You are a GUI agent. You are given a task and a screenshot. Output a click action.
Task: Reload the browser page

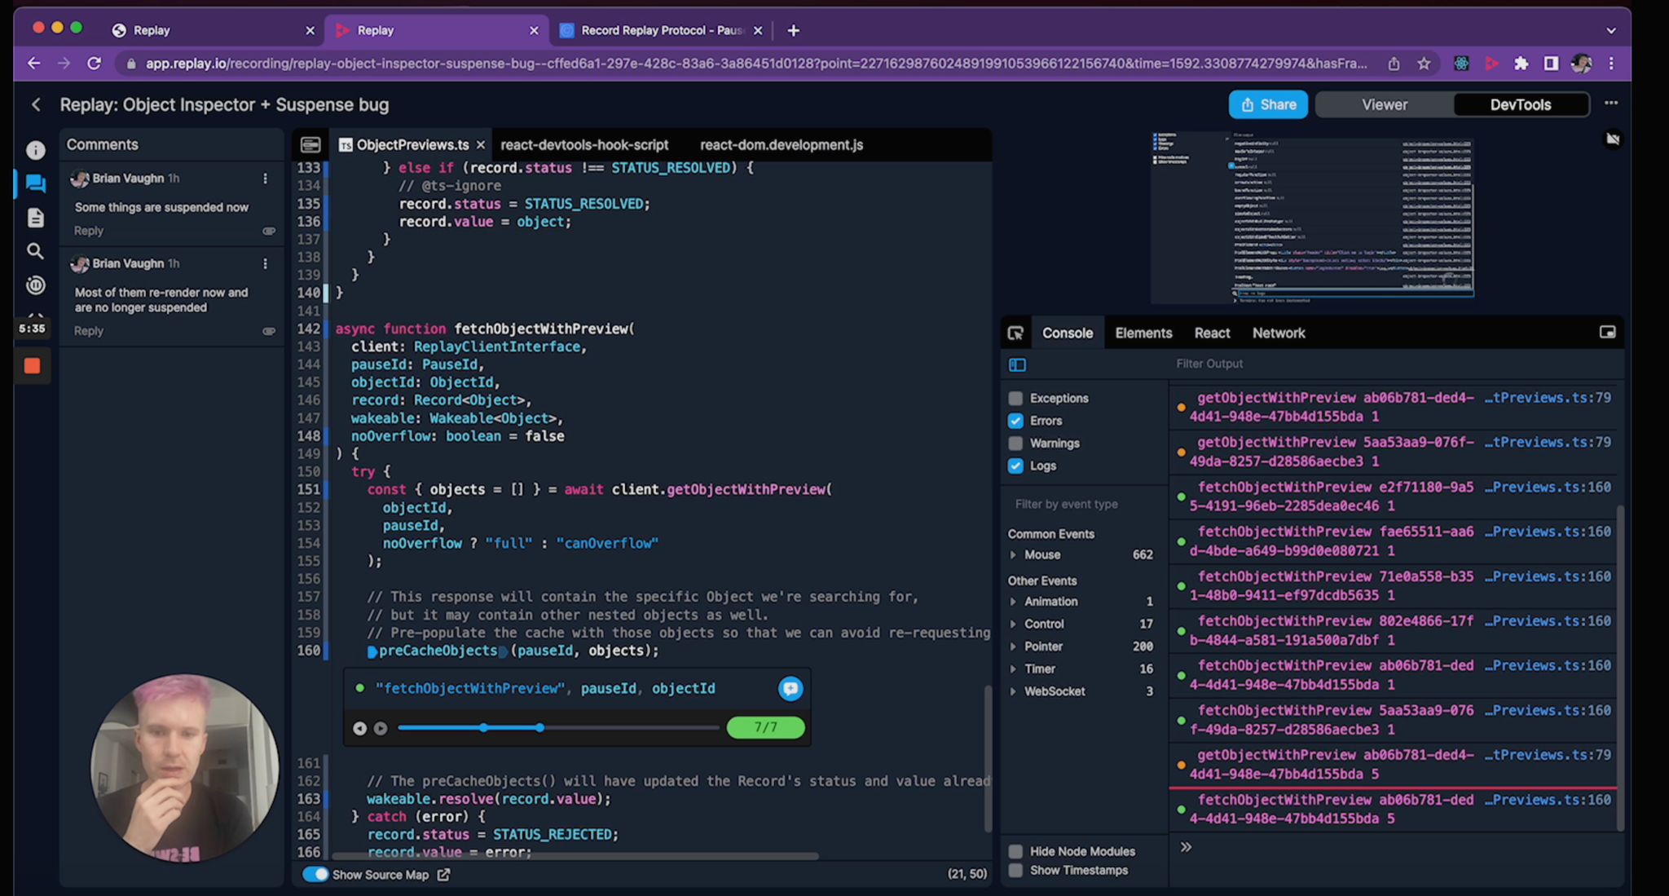[x=95, y=63]
